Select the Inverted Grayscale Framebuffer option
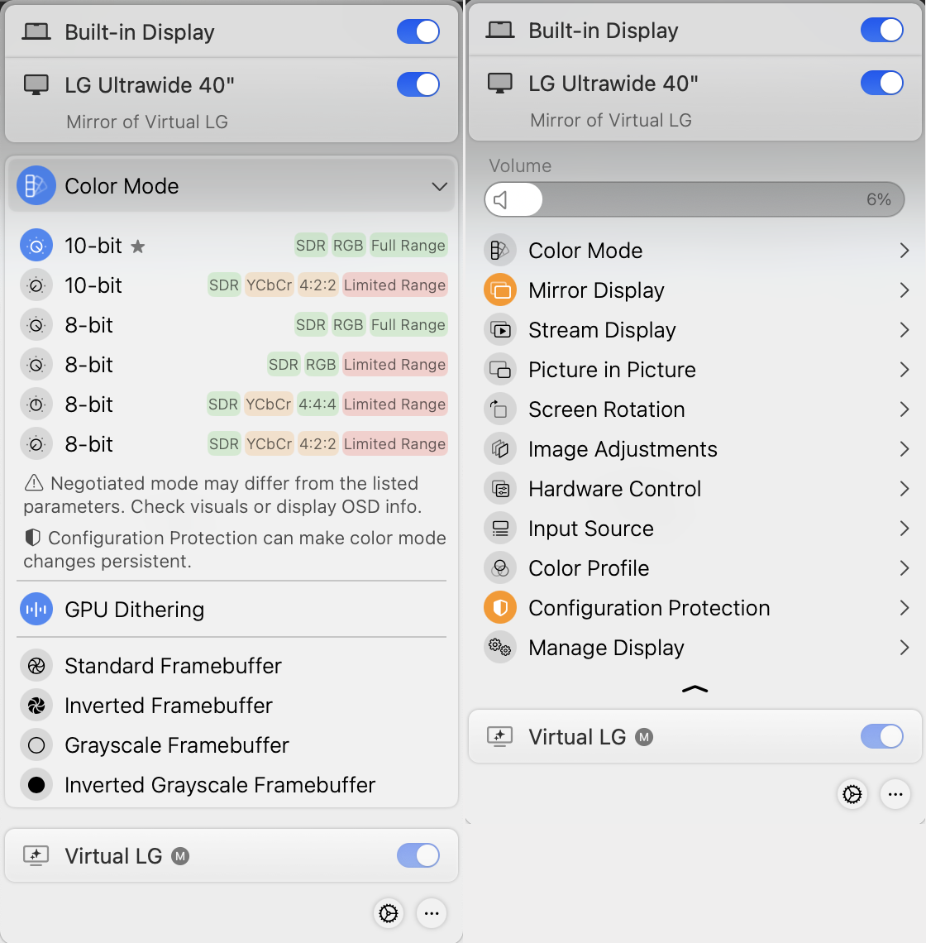 [219, 785]
